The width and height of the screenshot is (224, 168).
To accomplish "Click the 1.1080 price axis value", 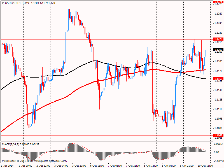I will tap(218, 128).
